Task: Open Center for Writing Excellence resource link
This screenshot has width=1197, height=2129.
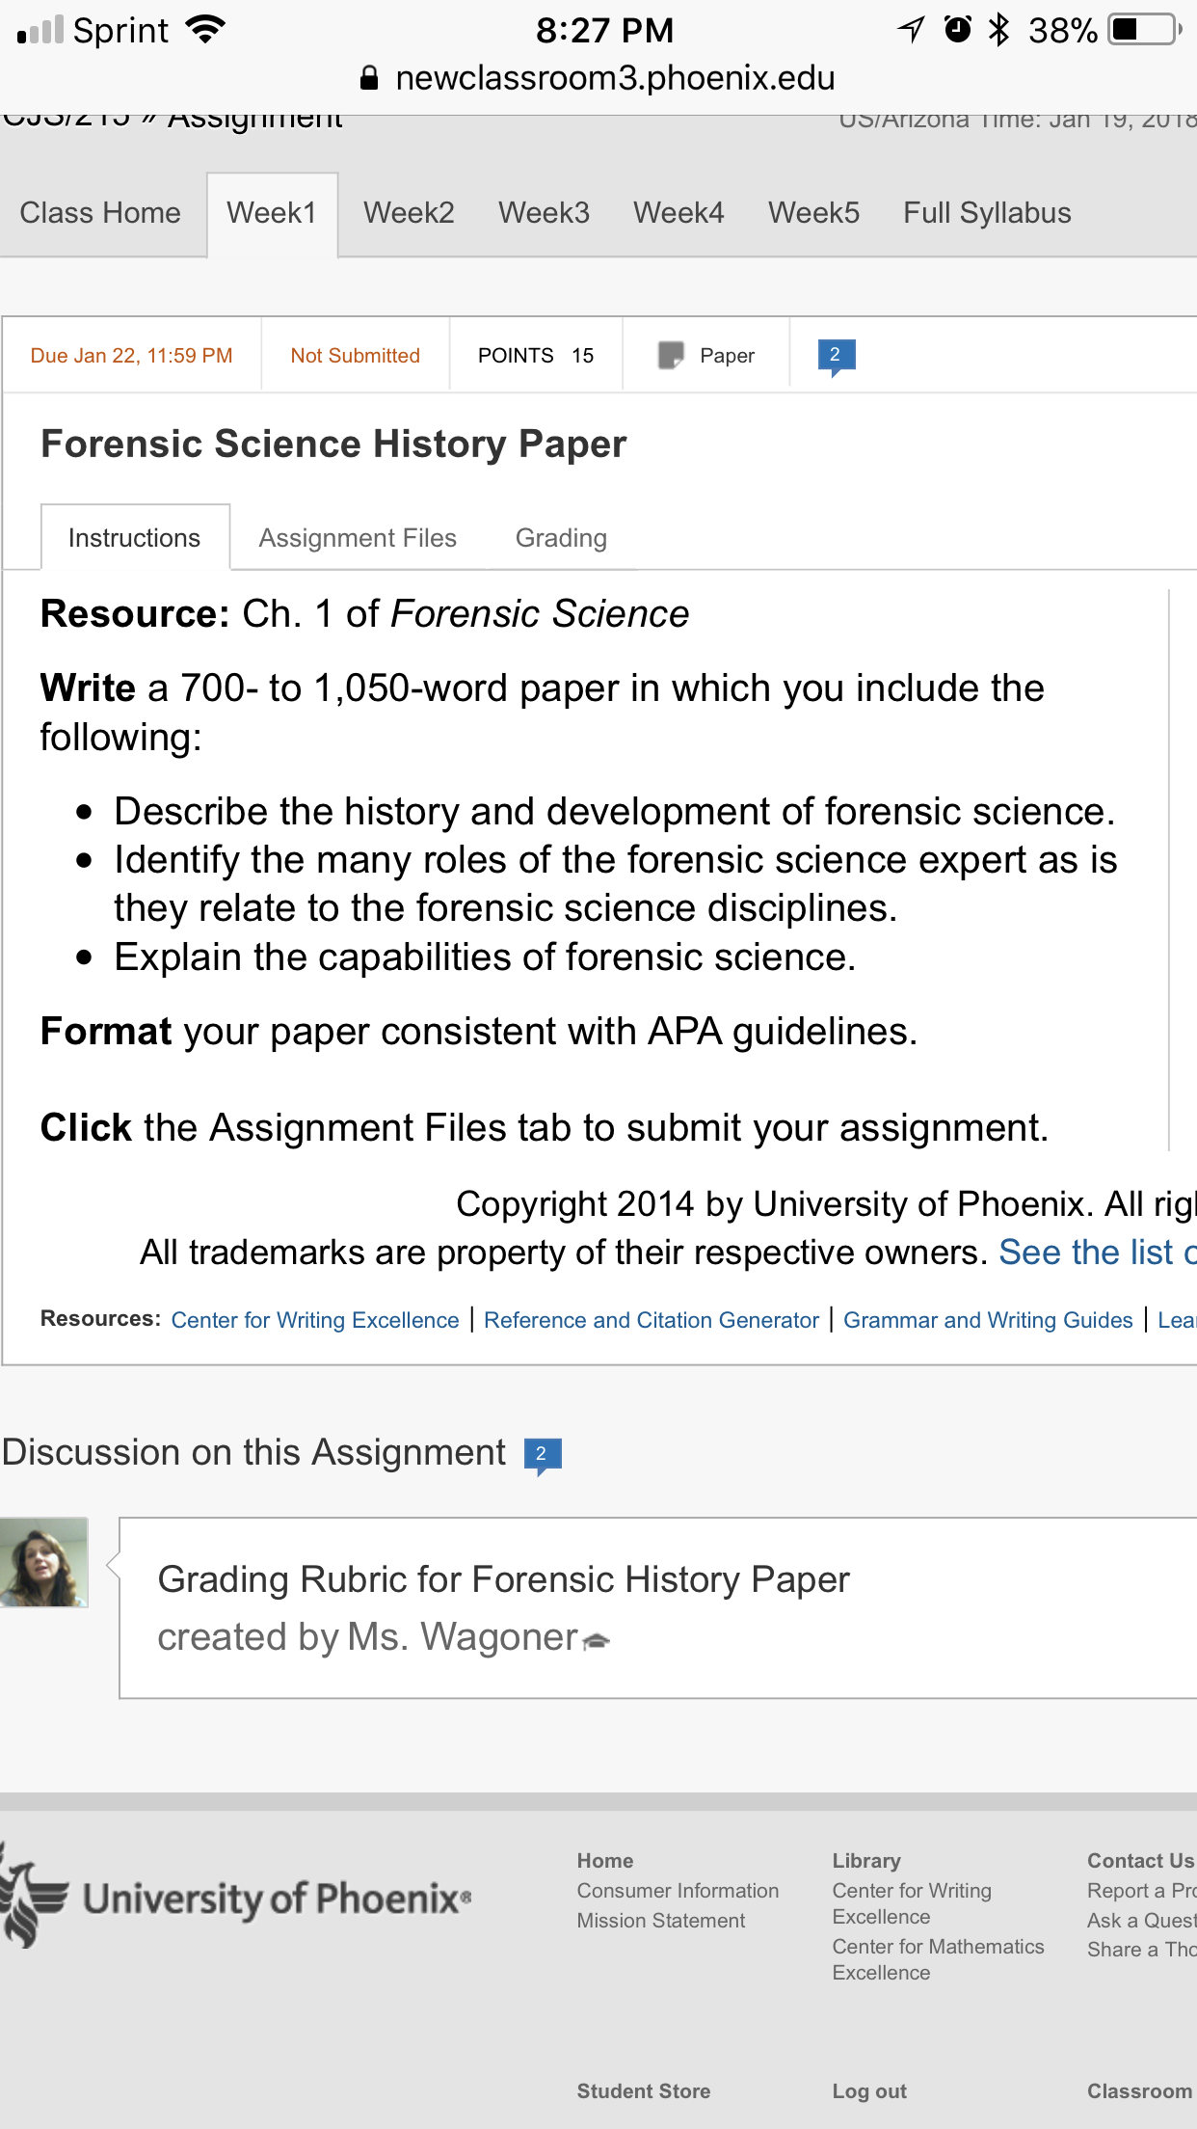Action: click(x=315, y=1320)
